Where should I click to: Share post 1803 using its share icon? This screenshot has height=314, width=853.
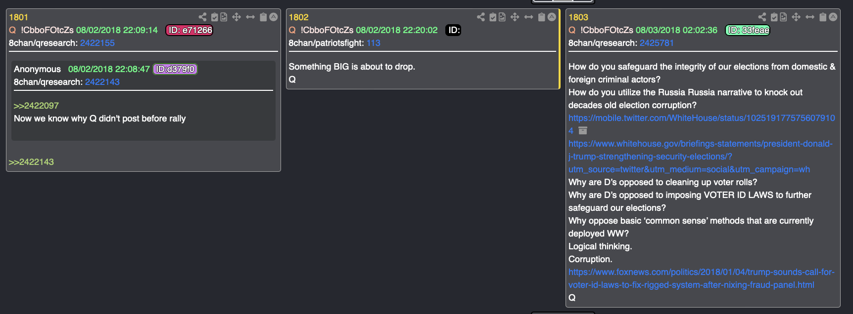point(762,17)
